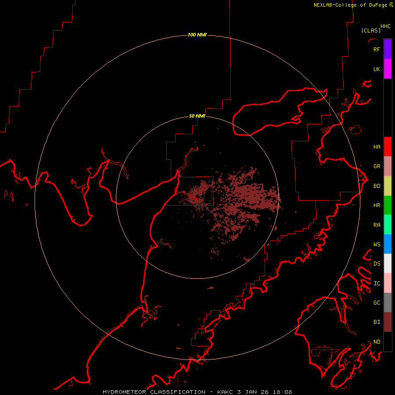Click the GC legend label

click(377, 302)
